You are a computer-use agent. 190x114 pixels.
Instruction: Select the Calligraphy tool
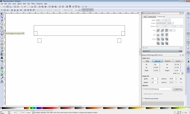2,54
